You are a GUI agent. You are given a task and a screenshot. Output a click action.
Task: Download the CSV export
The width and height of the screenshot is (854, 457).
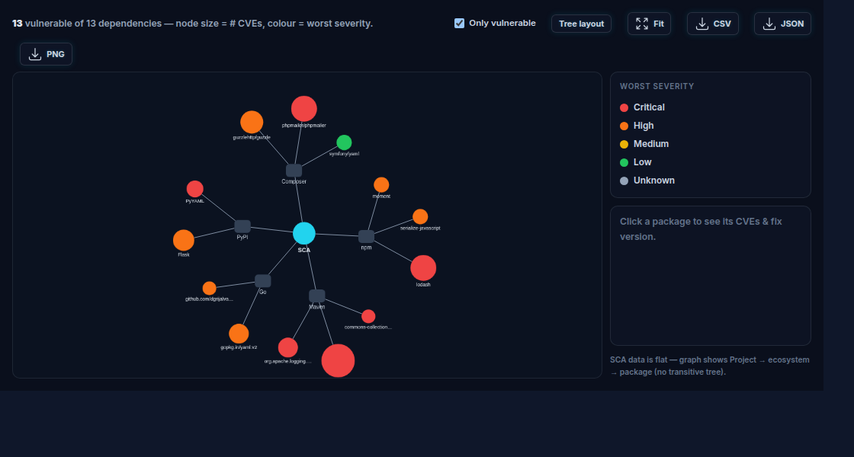(x=712, y=24)
